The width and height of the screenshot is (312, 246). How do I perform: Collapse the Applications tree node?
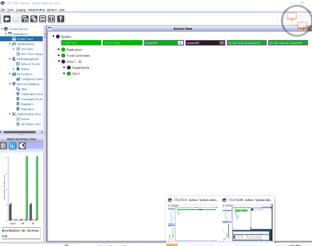pyautogui.click(x=6, y=34)
